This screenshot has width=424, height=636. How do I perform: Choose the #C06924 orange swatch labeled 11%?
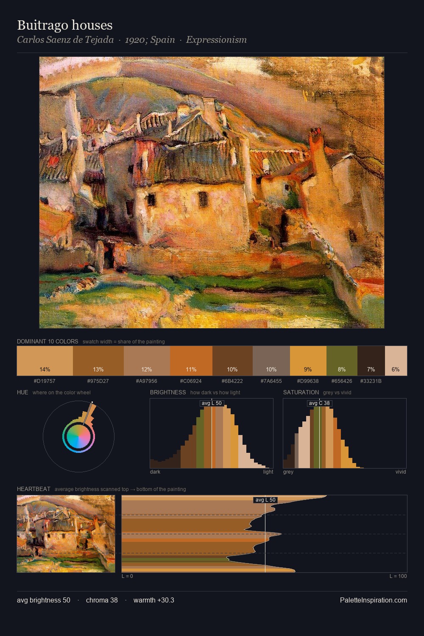[191, 361]
